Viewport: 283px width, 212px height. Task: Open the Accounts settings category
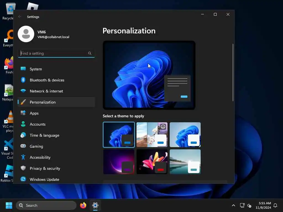click(x=56, y=124)
